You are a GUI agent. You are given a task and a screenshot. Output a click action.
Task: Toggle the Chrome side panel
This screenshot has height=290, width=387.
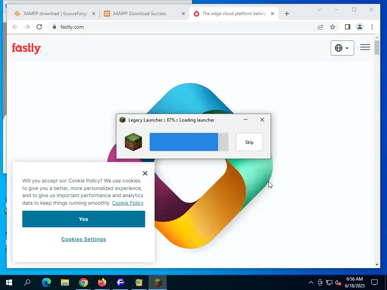pos(348,27)
